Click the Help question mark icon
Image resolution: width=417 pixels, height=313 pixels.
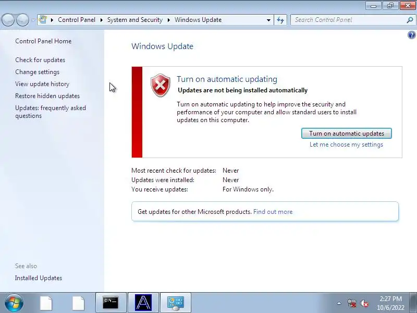pos(411,35)
